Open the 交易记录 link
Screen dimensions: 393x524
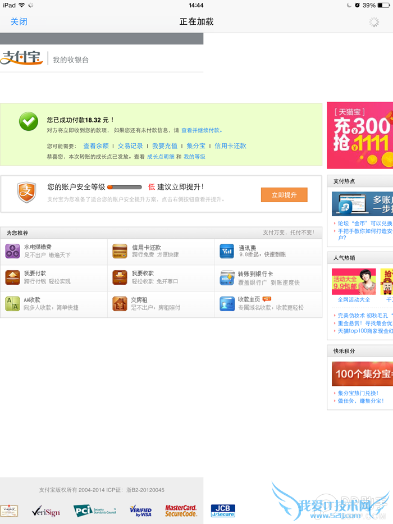130,146
